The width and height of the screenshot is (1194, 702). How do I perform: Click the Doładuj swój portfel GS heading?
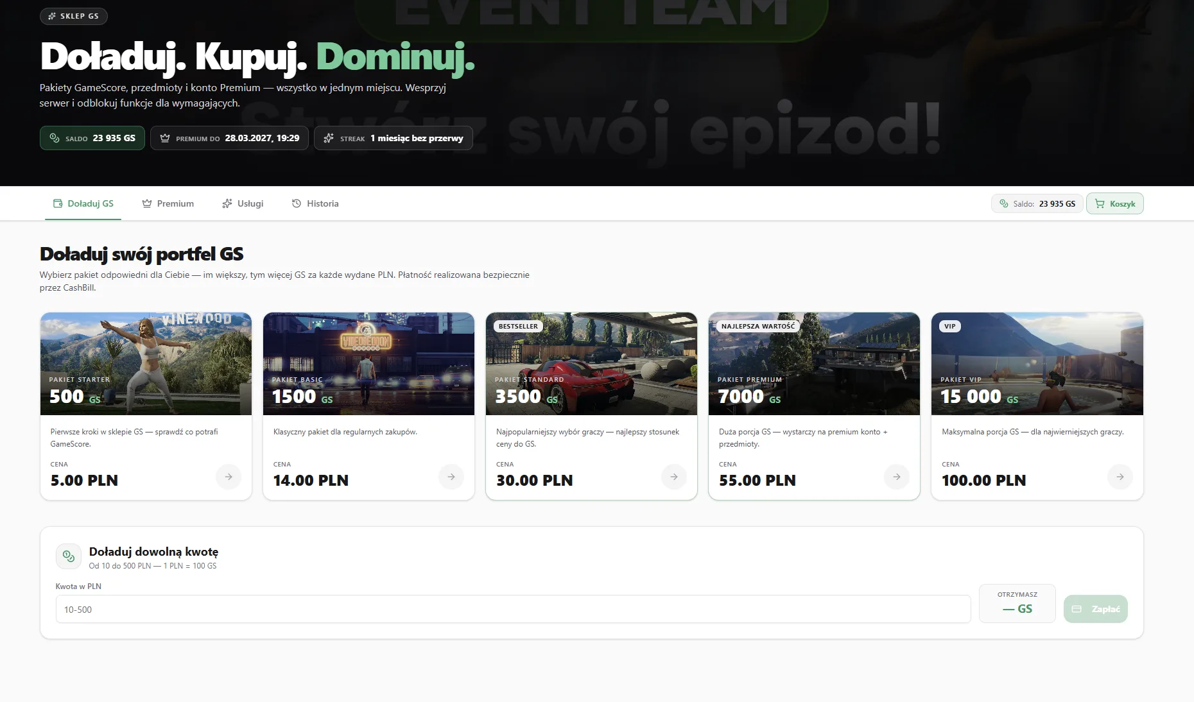point(142,254)
